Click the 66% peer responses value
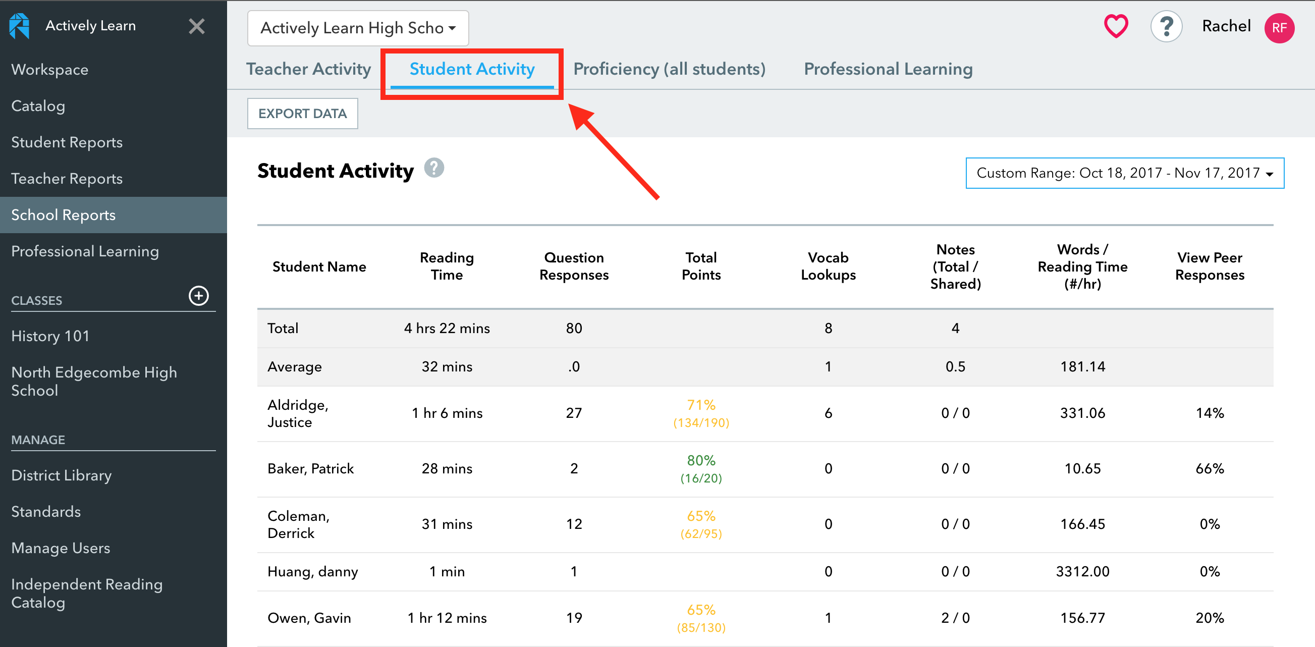 1210,468
